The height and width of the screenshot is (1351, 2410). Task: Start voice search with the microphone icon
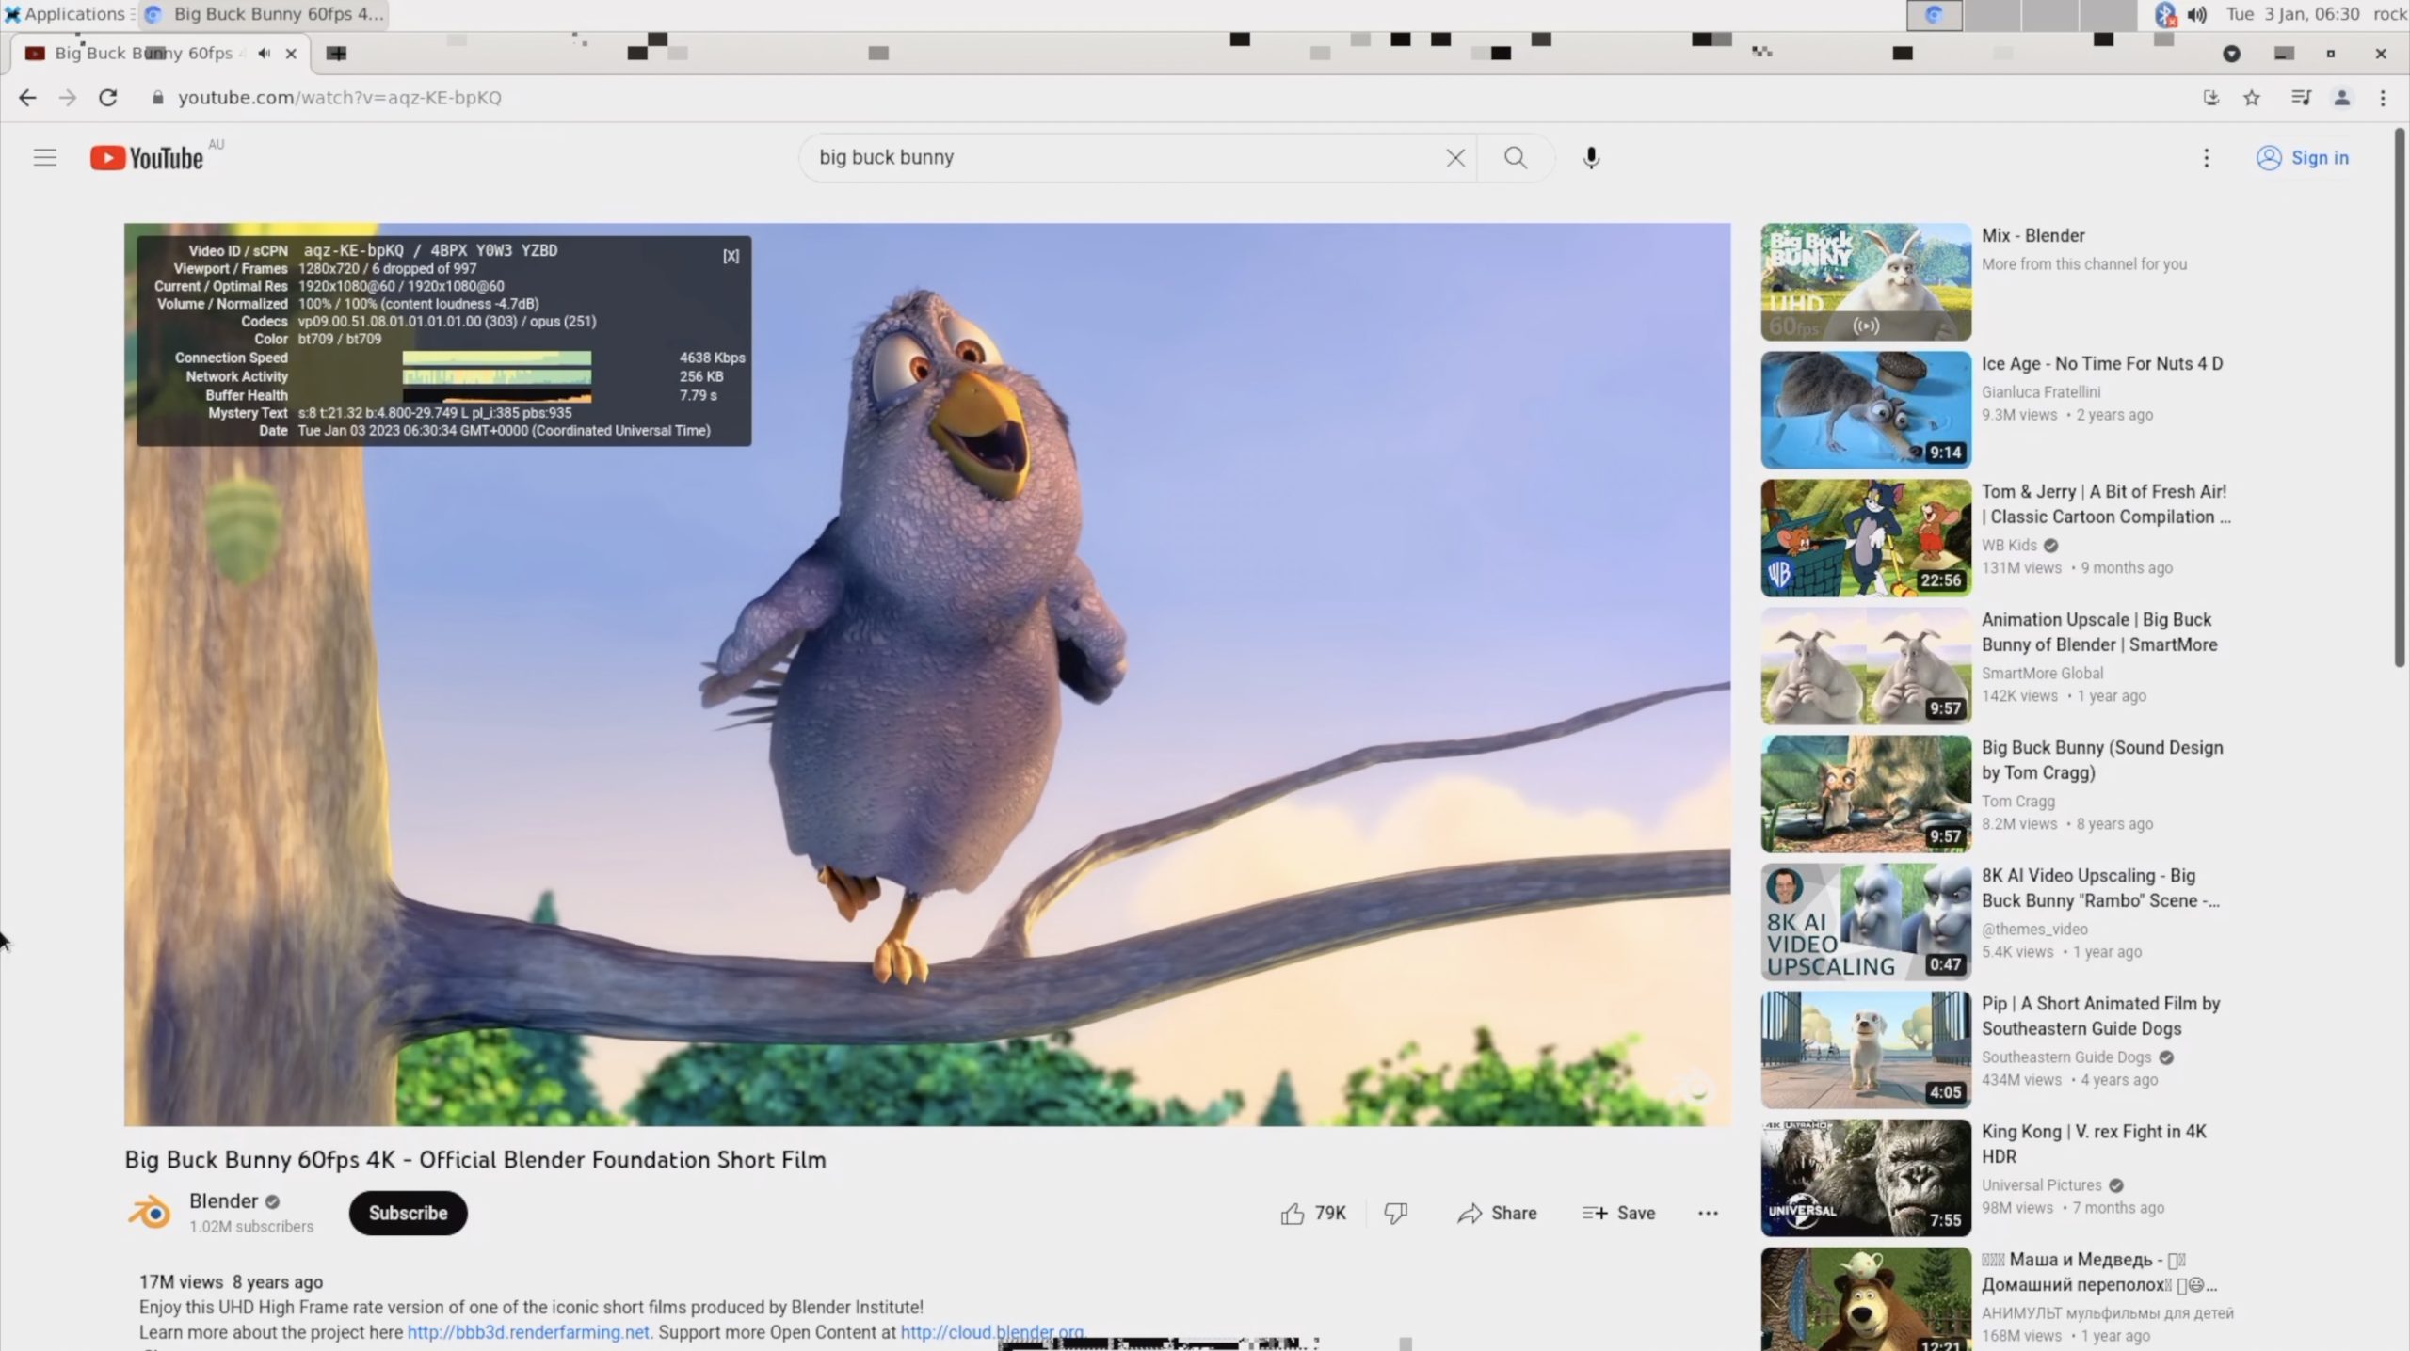click(x=1590, y=157)
